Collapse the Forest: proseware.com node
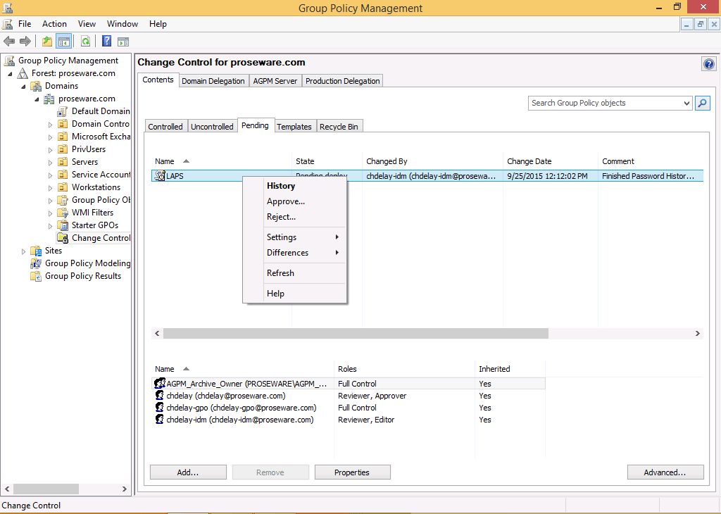 [x=10, y=74]
